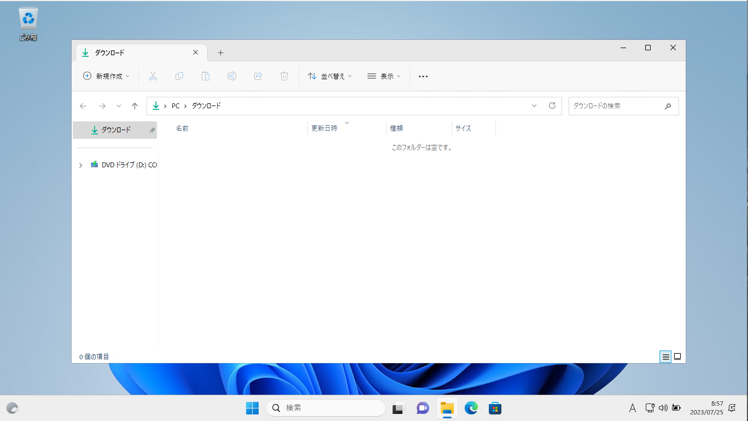Click the Rename icon in toolbar
Image resolution: width=748 pixels, height=421 pixels.
[x=232, y=76]
